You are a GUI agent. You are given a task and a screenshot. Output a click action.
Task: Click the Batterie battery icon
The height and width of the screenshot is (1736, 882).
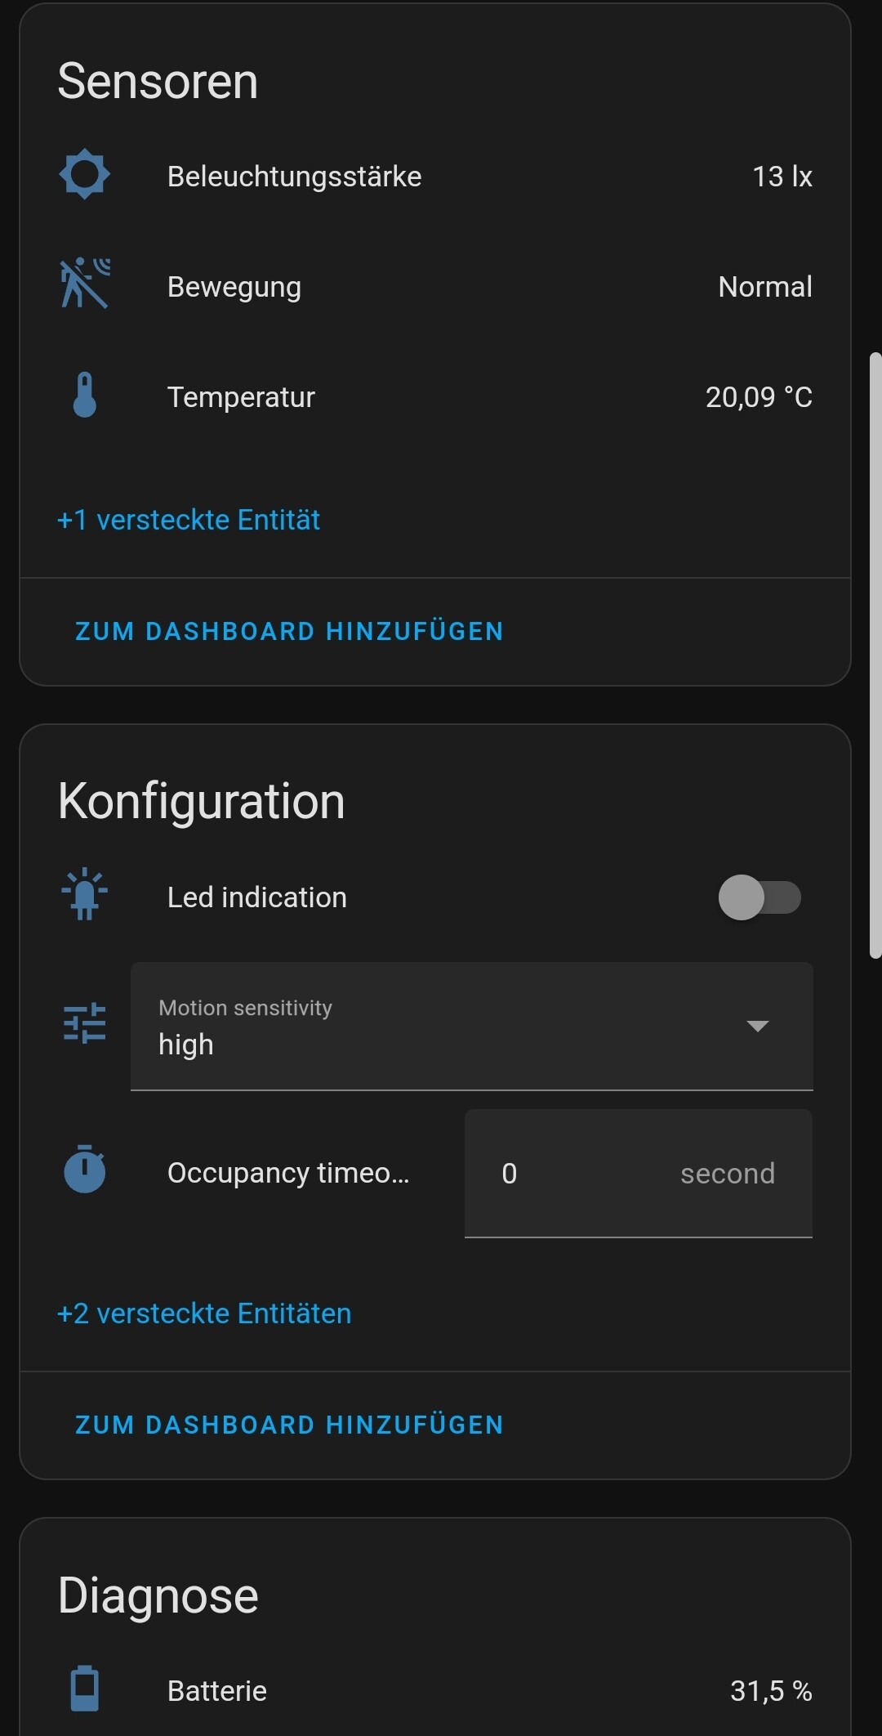(85, 1689)
